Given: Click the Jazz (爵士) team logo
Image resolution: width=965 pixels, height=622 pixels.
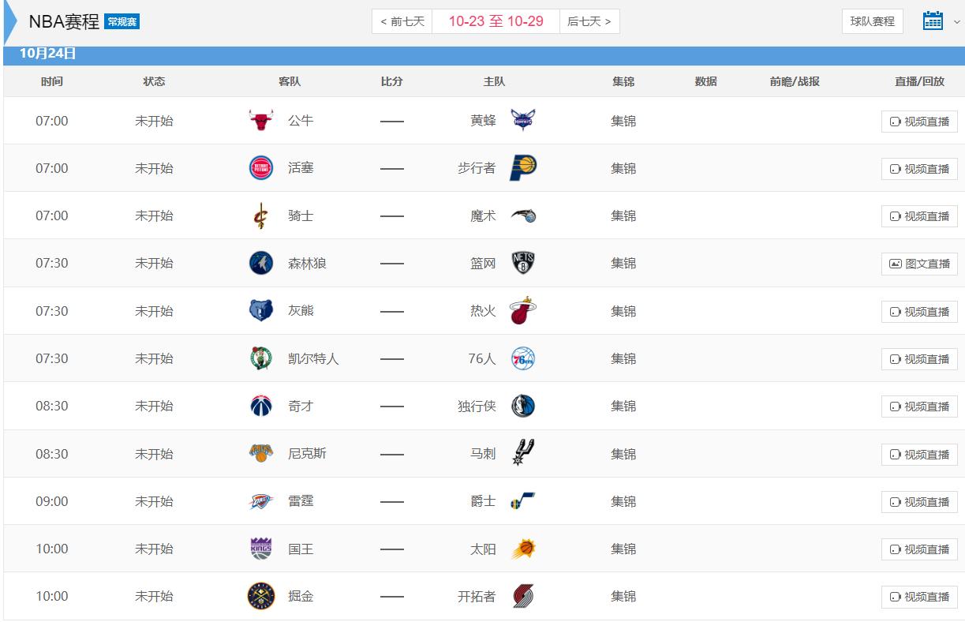Looking at the screenshot, I should [x=522, y=500].
